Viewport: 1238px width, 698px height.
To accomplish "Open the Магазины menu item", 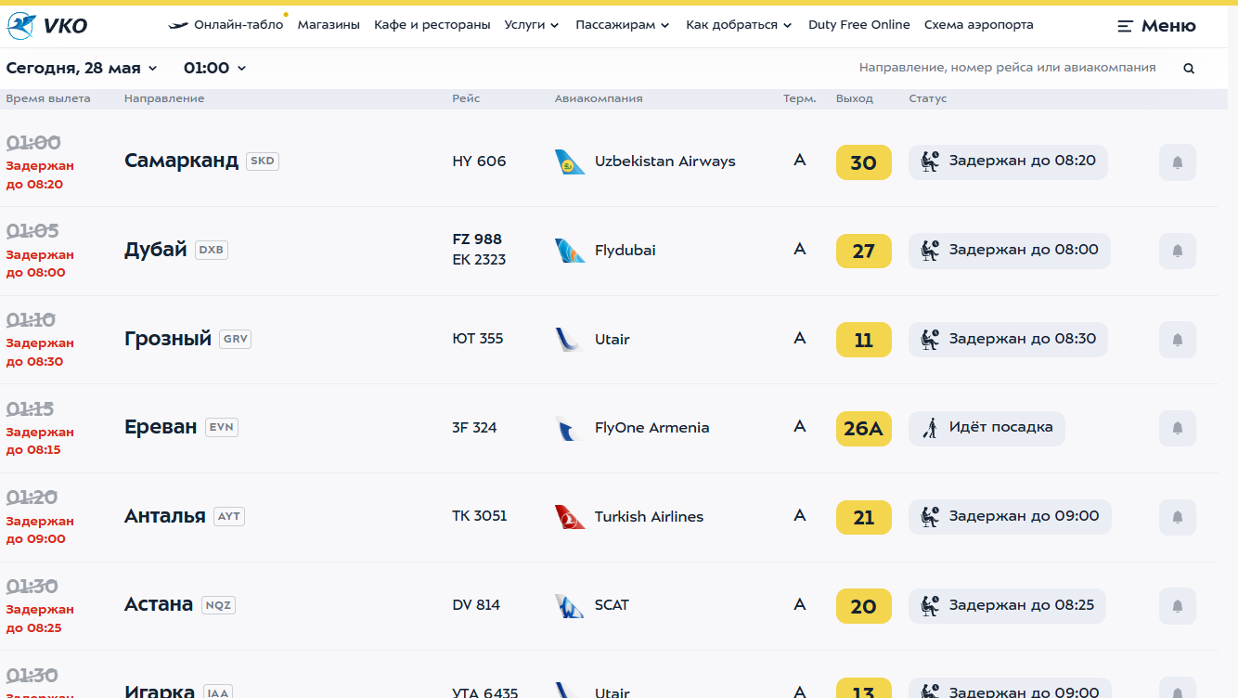I will point(329,25).
